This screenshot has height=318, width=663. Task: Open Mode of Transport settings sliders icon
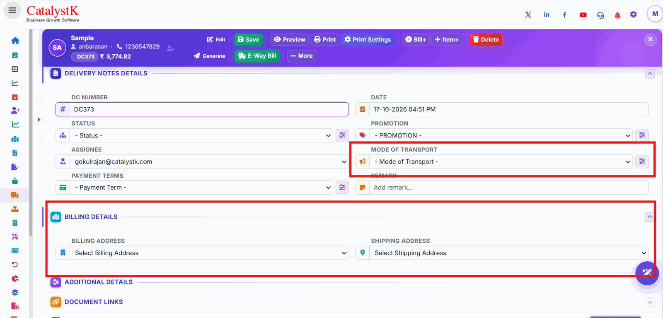pos(642,161)
